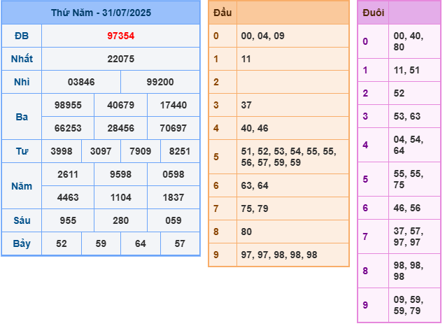Click Đuôi row 4 values 04, 54, 64

[x=409, y=145]
